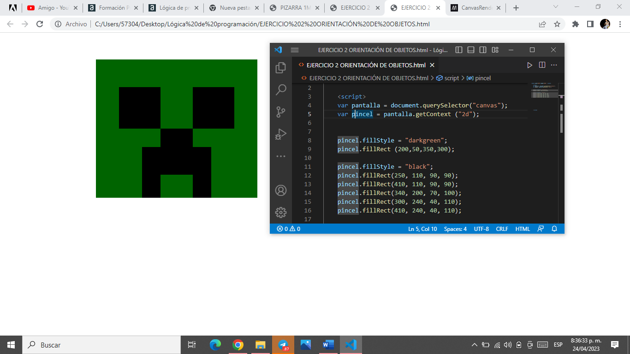Click the Windows Buscar search box
Image resolution: width=630 pixels, height=354 pixels.
[101, 344]
